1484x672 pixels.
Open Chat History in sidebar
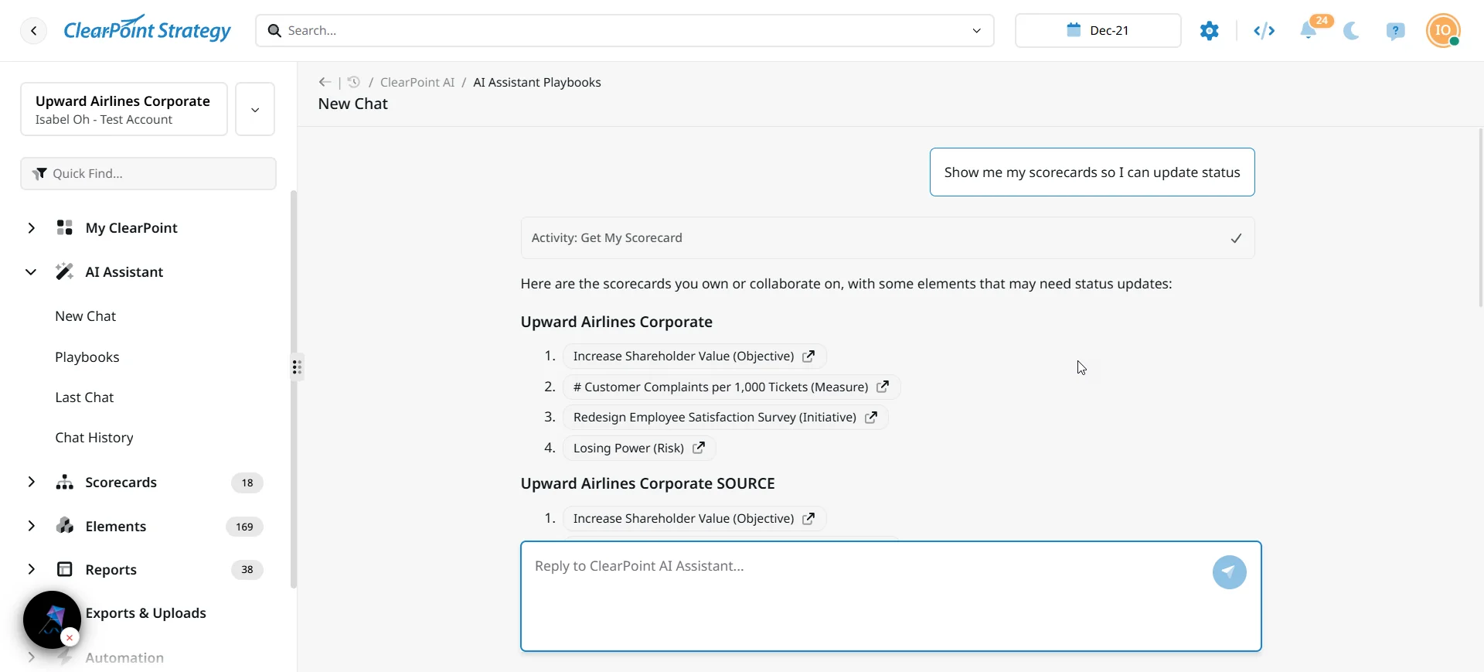[94, 438]
